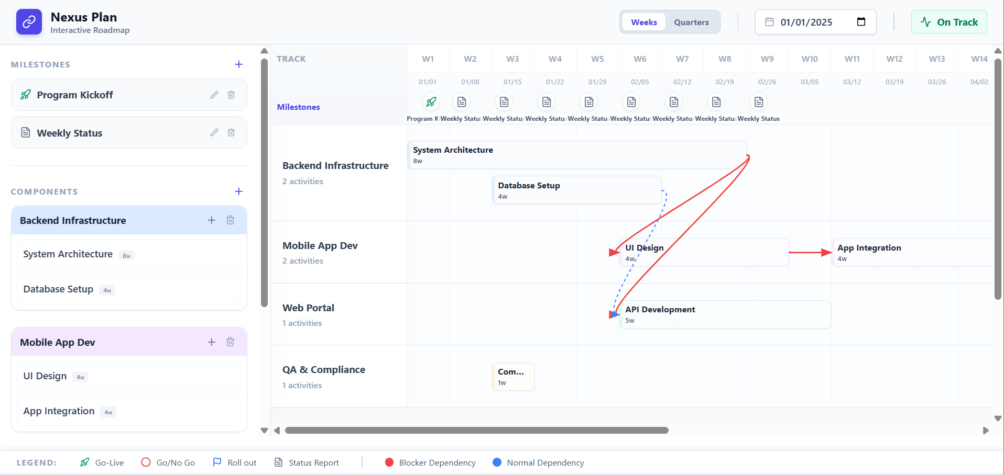
Task: Click the System Architecture 8w timeline bar
Action: click(x=577, y=155)
